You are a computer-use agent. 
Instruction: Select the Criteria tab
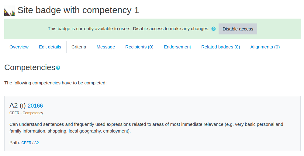(79, 47)
